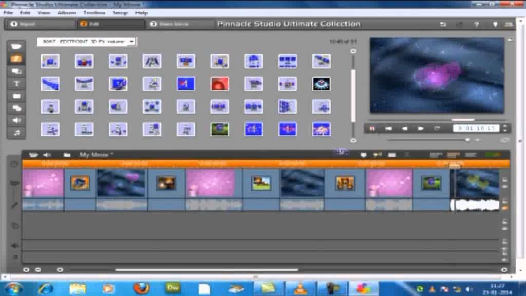Open the Toolbox menu
526x296 pixels.
click(x=95, y=13)
